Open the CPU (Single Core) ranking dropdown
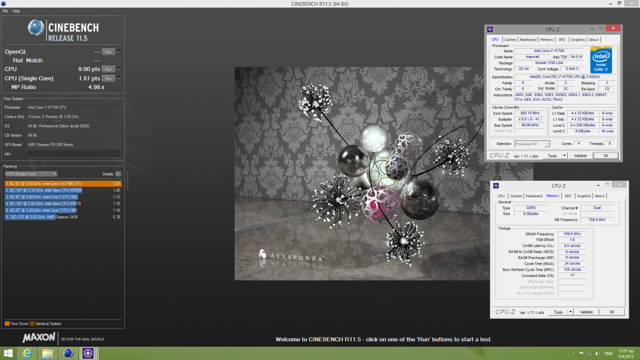640x360 pixels. (x=31, y=174)
